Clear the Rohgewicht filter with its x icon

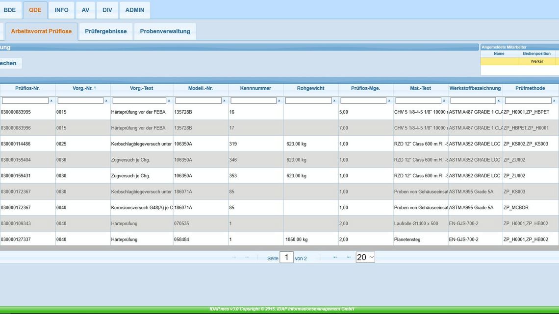pos(334,101)
